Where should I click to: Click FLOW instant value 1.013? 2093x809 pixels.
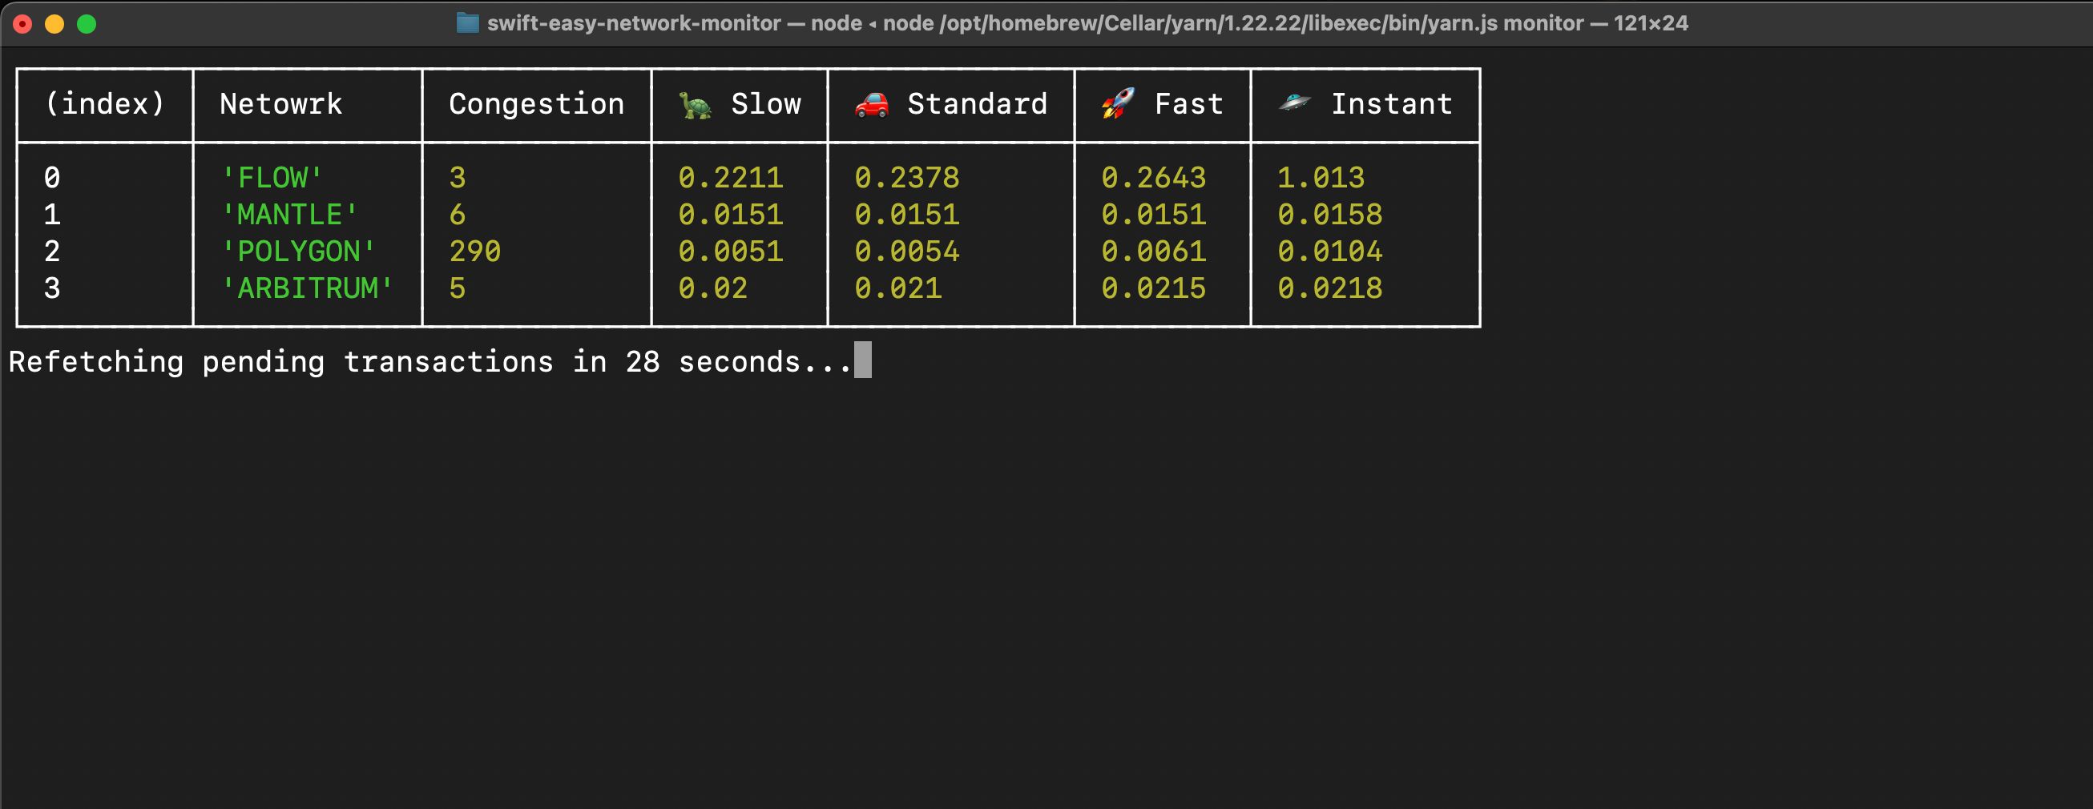(x=1321, y=178)
